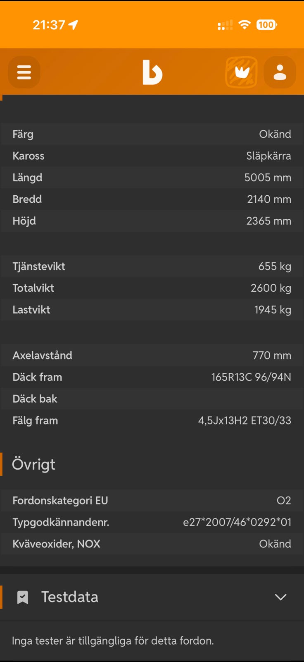304x662 pixels.
Task: Tap the Totalvikt 2600 kg value
Action: tap(271, 288)
